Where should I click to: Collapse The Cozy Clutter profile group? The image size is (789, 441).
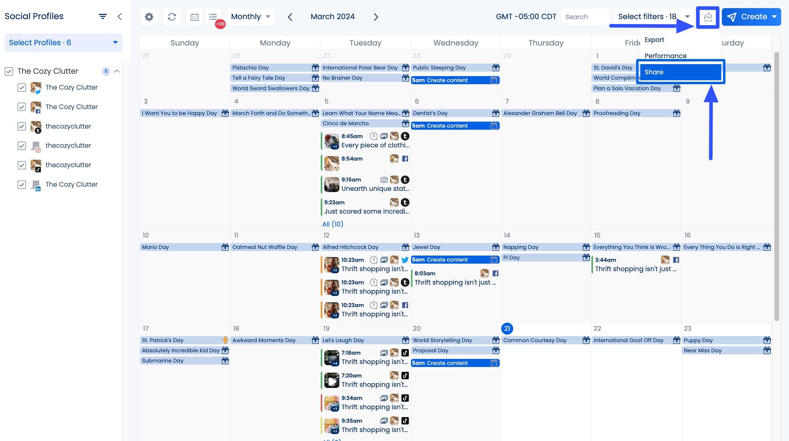coord(116,71)
